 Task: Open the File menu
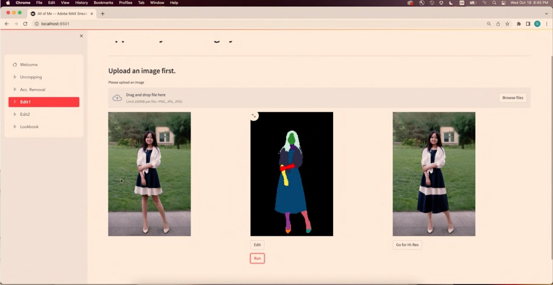point(39,3)
